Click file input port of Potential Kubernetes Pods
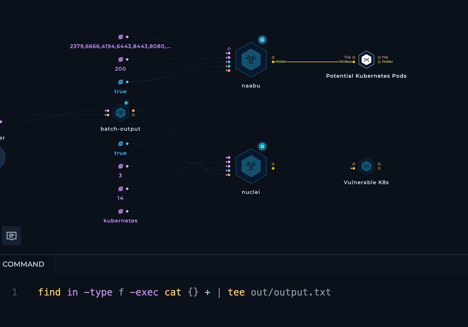468x327 pixels. tap(354, 58)
